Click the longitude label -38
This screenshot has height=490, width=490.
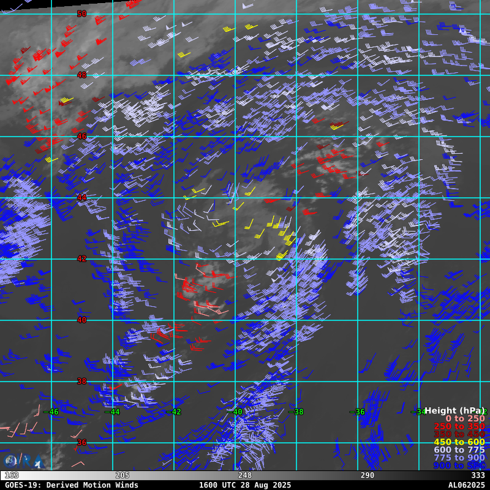point(296,412)
